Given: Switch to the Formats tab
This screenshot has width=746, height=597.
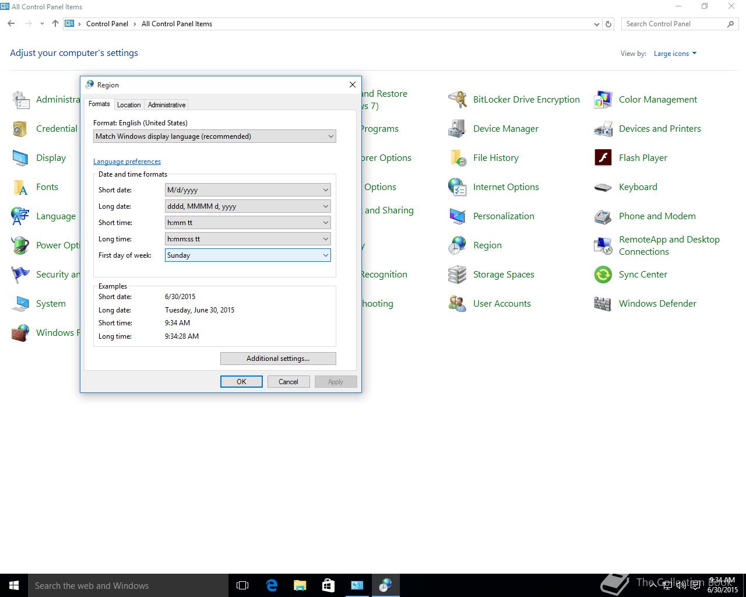Looking at the screenshot, I should click(99, 104).
